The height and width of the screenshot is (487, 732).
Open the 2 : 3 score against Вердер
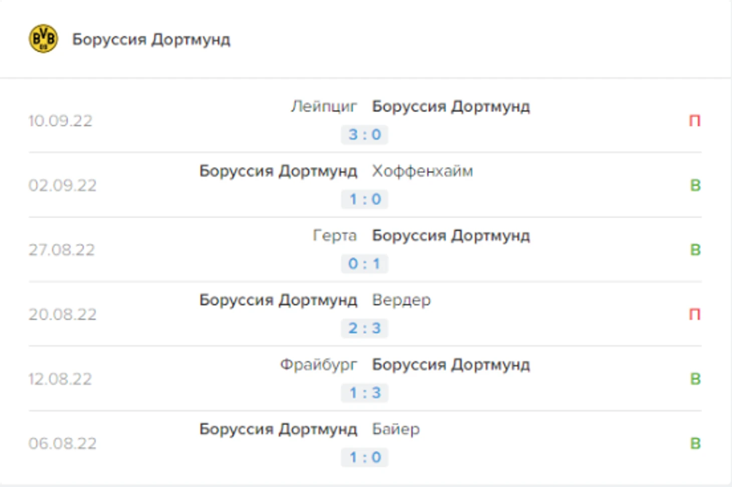364,328
